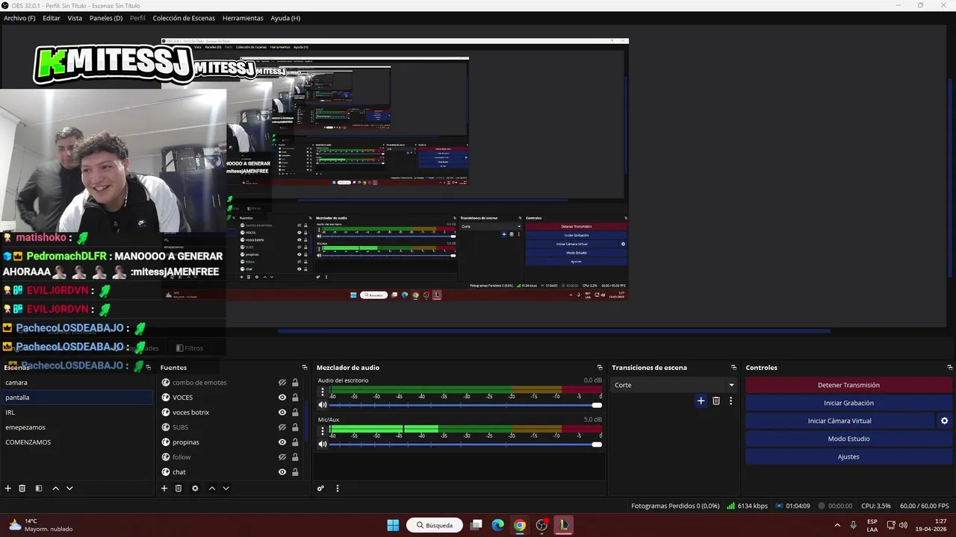
Task: Click Iniciar Grabación button
Action: point(848,403)
